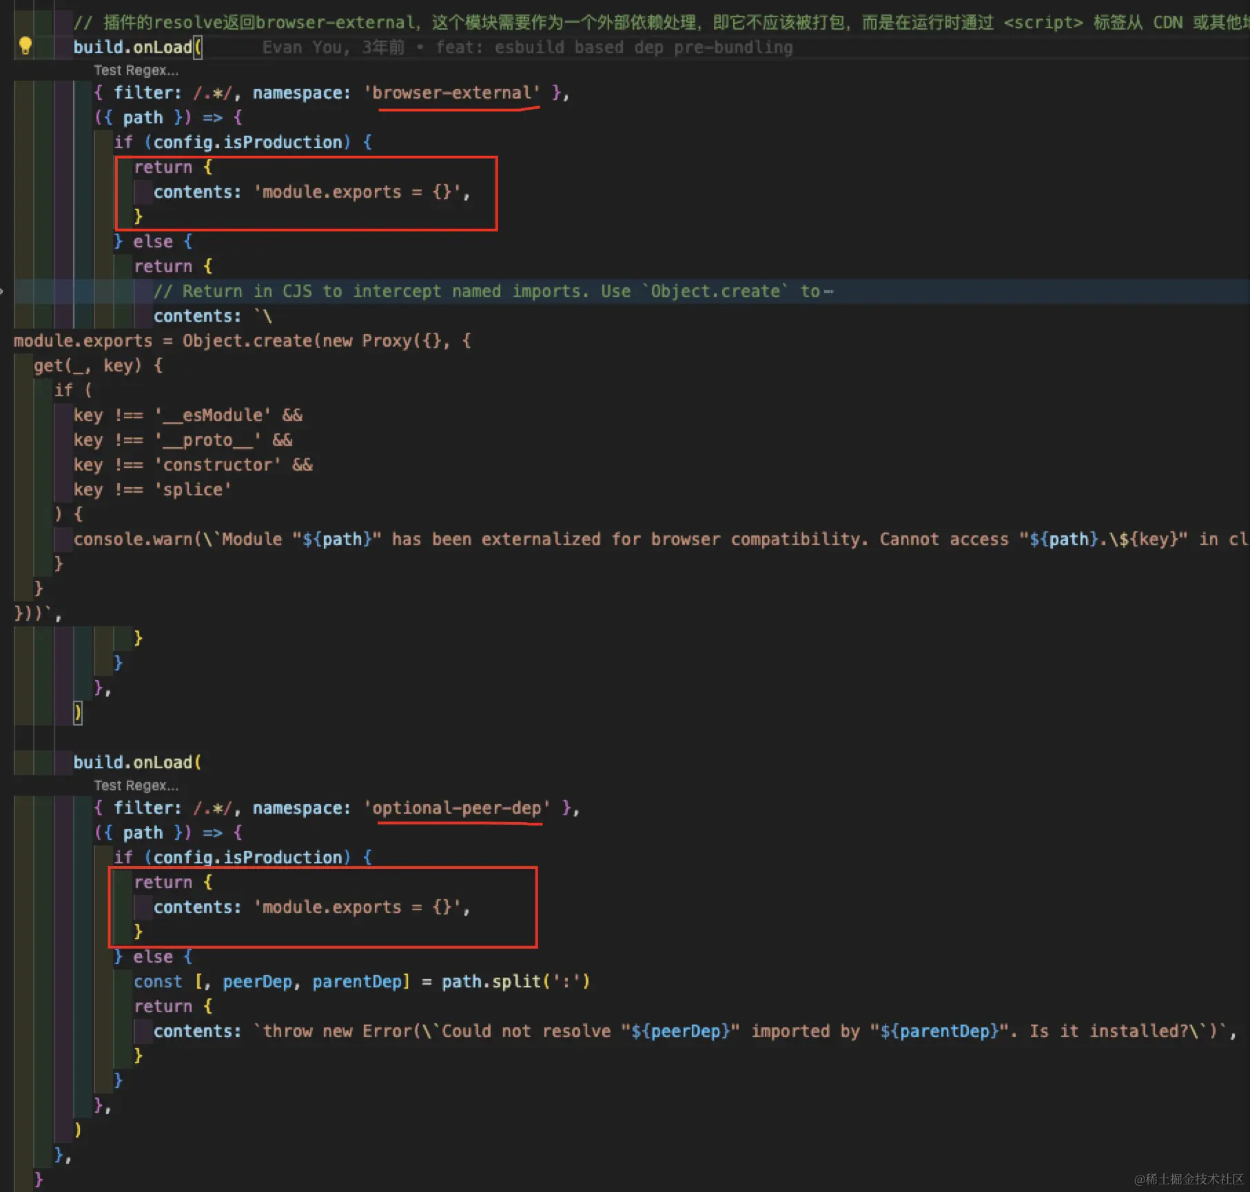Click the 'module.exports = Object.create' line
This screenshot has width=1250, height=1192.
pos(243,341)
